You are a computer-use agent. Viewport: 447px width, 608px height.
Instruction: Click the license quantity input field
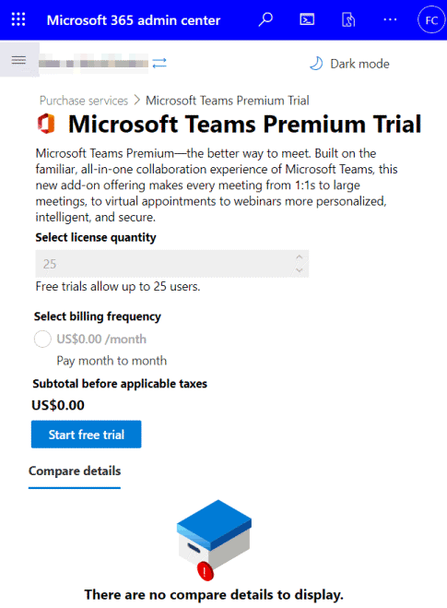[x=172, y=264]
